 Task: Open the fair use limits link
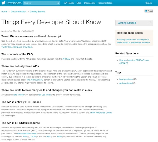tap(45, 95)
